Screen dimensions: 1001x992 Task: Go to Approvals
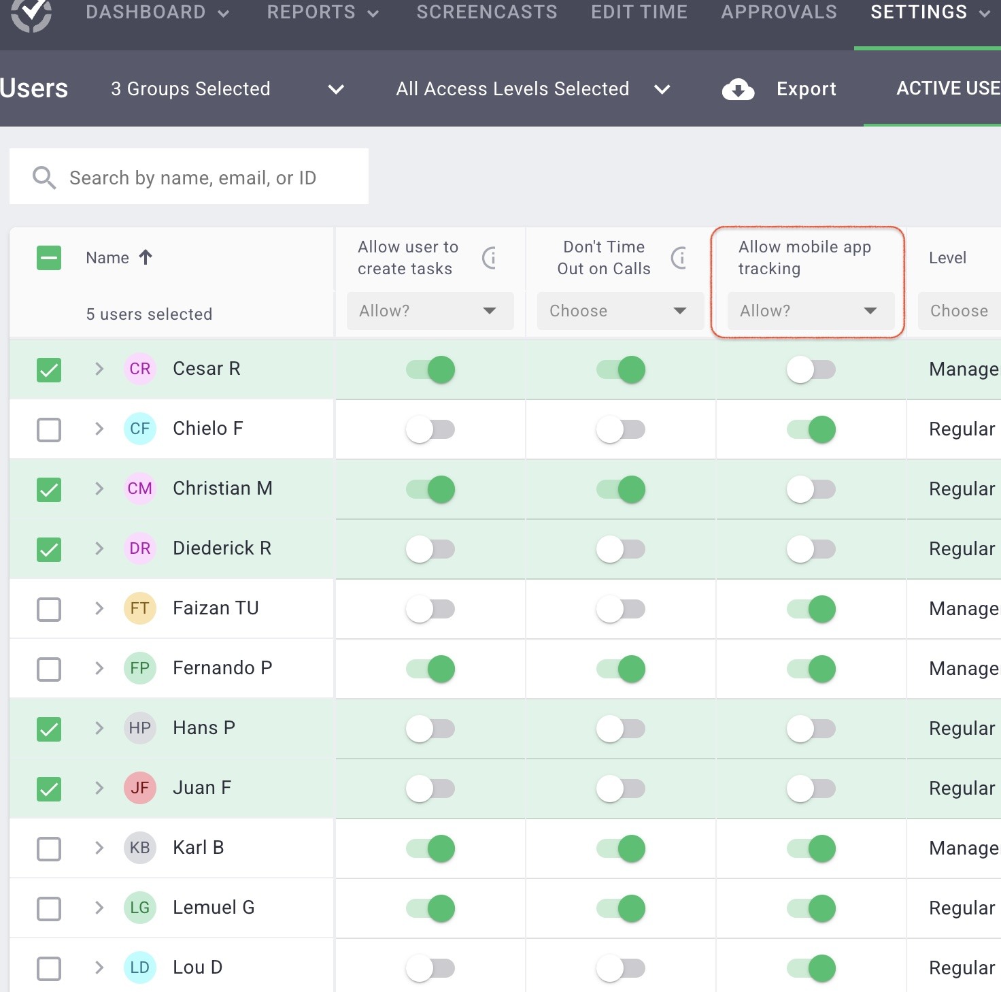(x=779, y=12)
